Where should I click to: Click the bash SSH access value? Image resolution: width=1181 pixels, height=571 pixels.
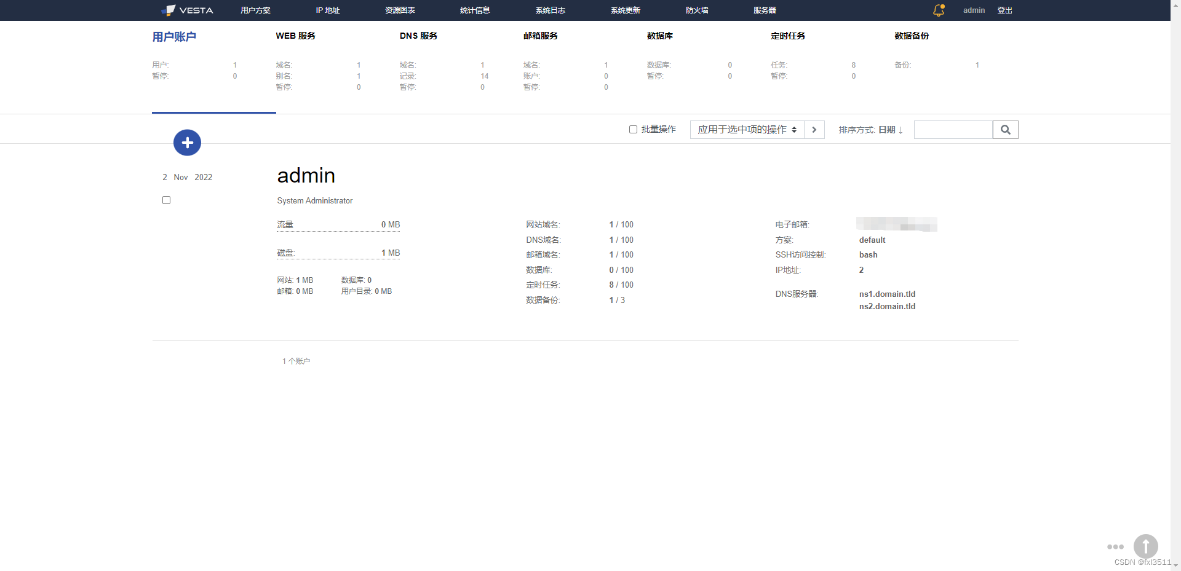coord(868,254)
